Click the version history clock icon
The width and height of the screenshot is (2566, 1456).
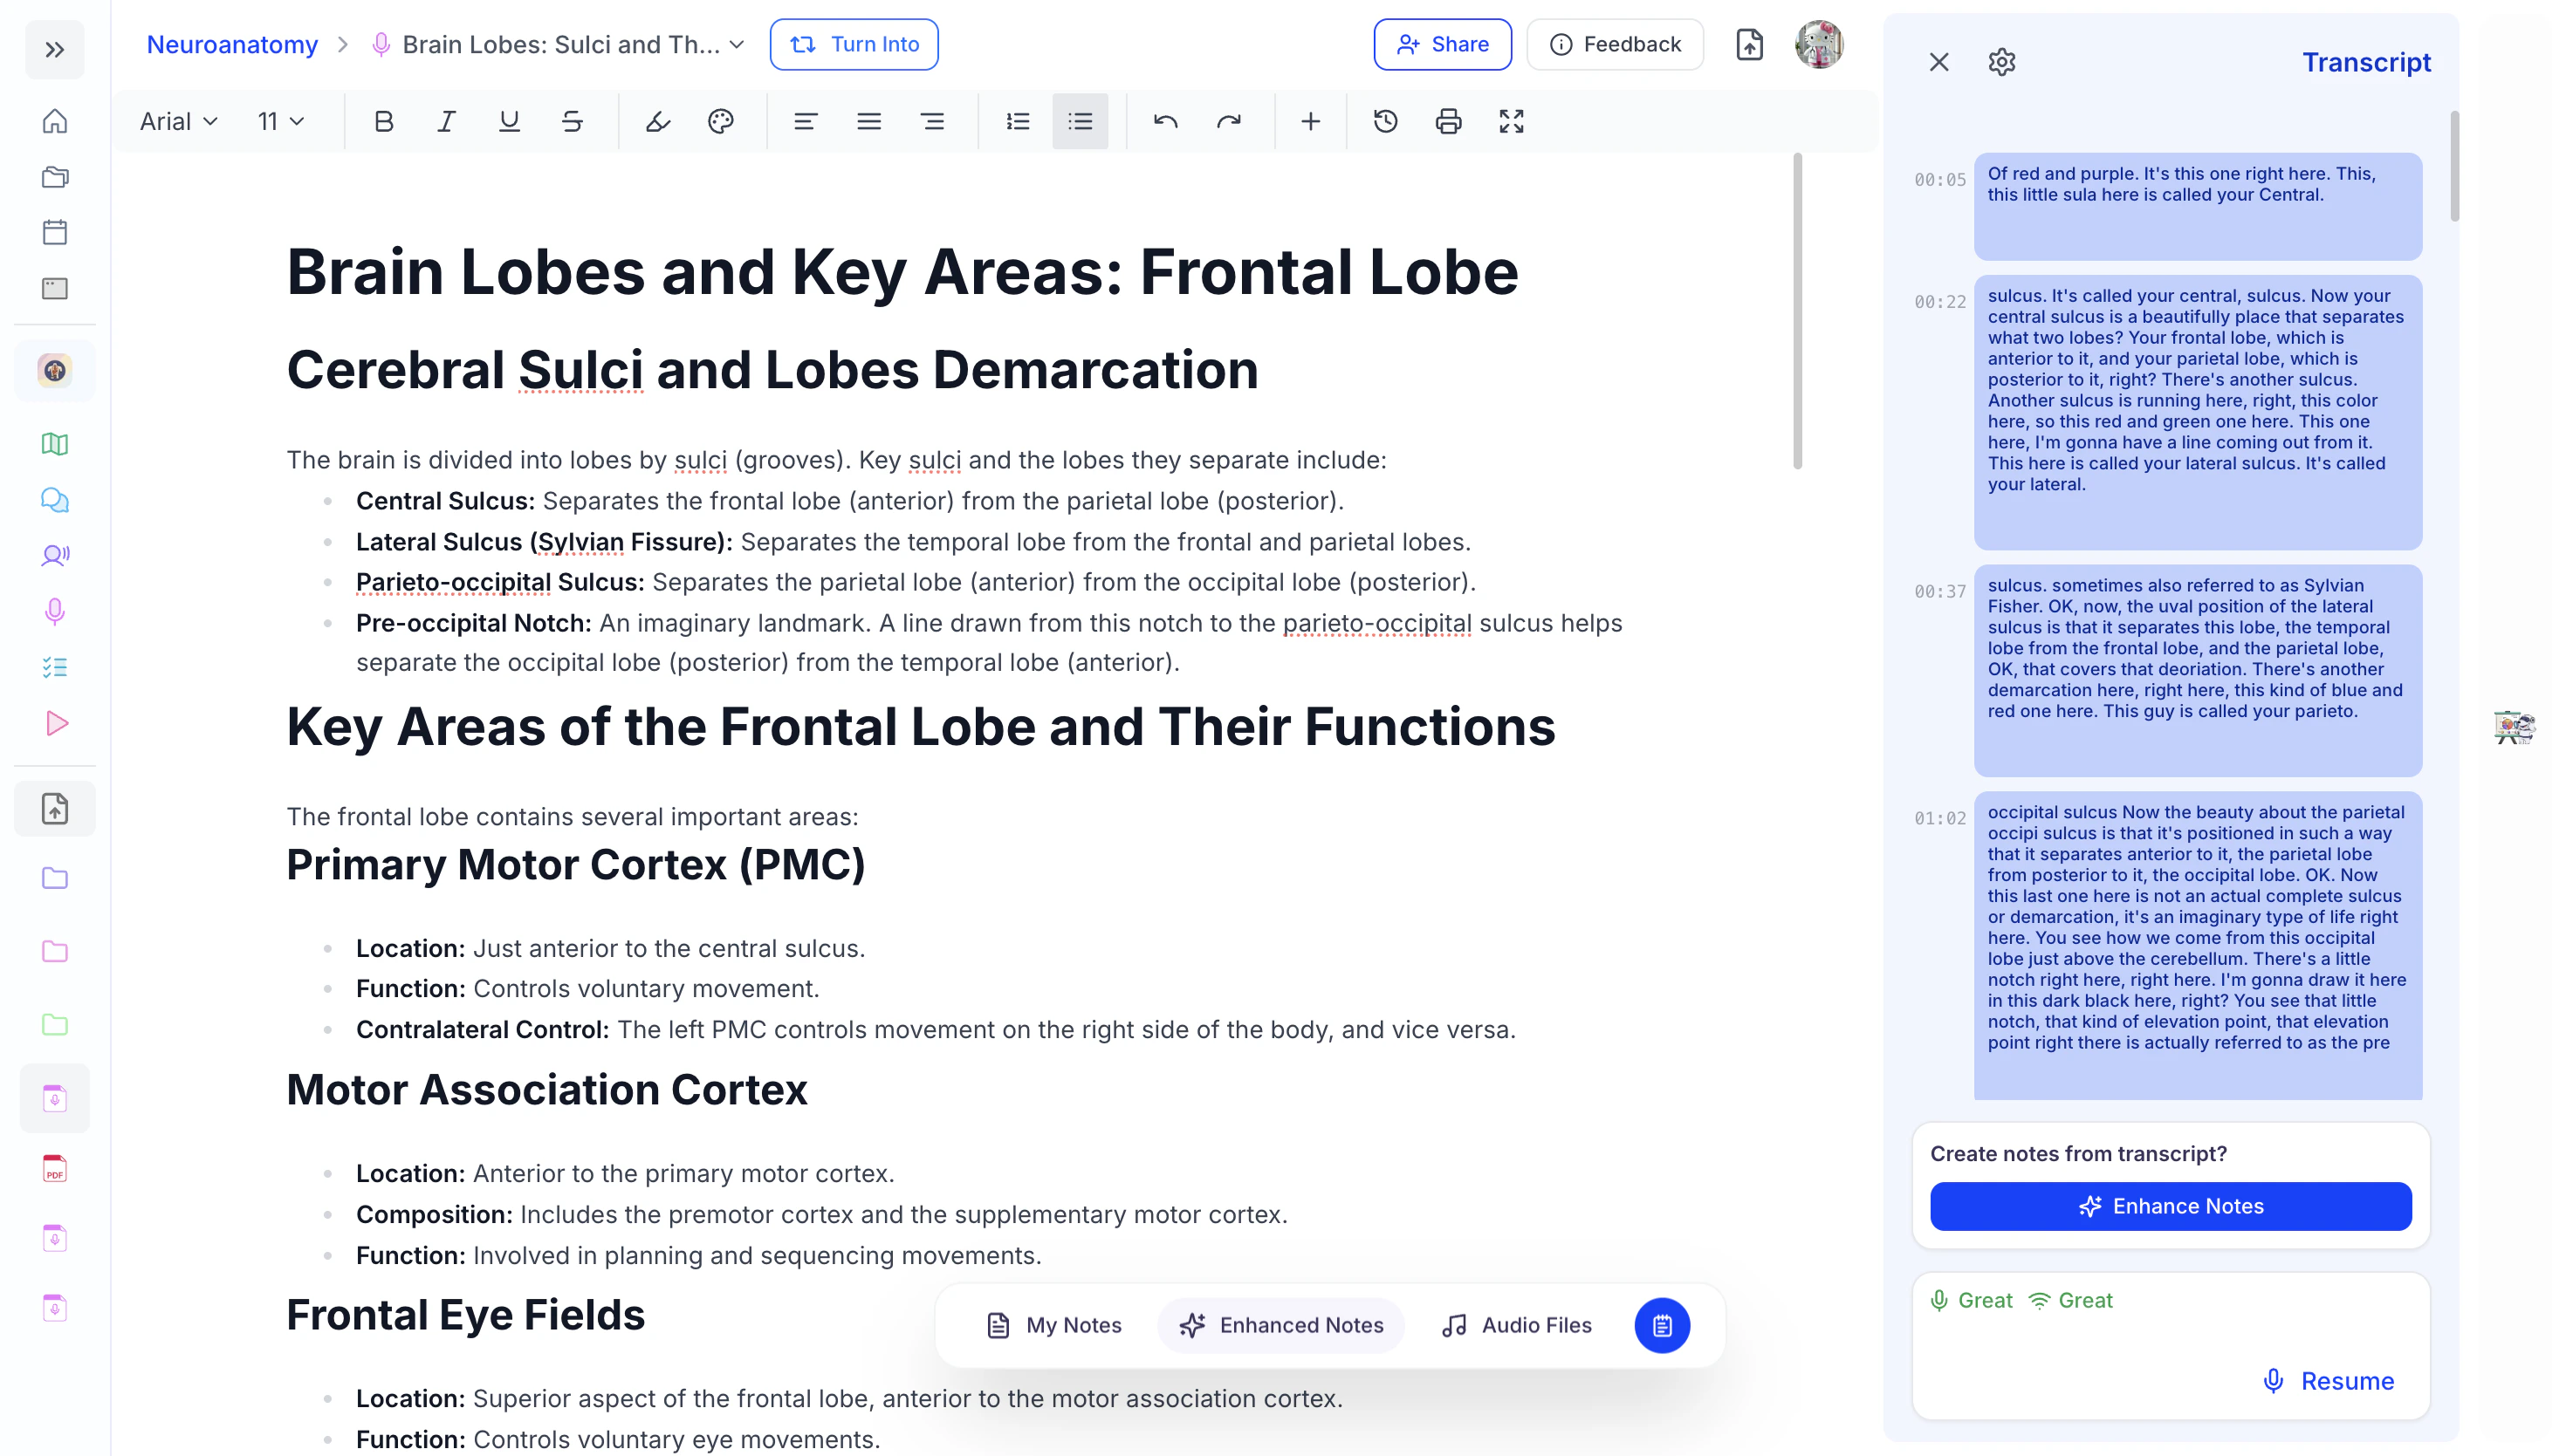pos(1385,121)
